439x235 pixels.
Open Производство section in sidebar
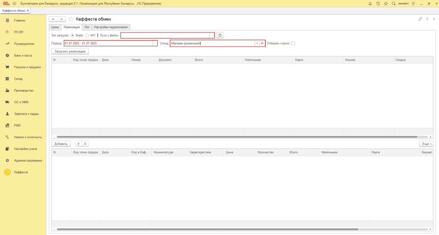click(23, 91)
